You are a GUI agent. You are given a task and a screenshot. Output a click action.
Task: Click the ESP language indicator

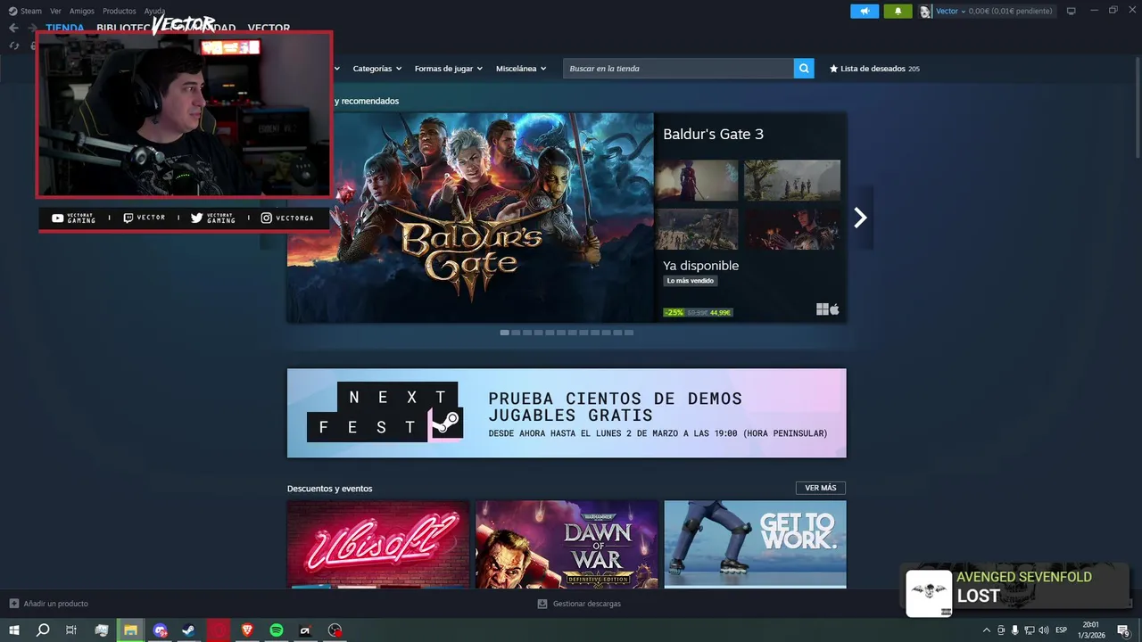(1062, 630)
